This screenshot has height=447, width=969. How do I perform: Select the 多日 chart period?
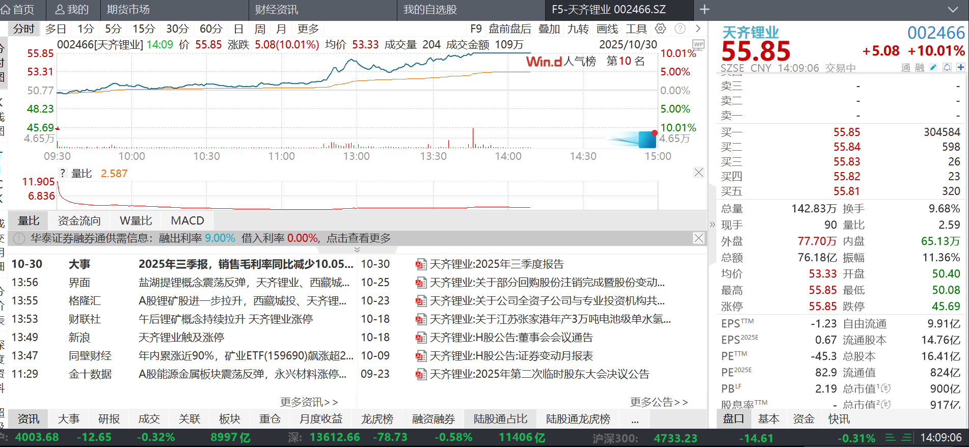[x=56, y=29]
